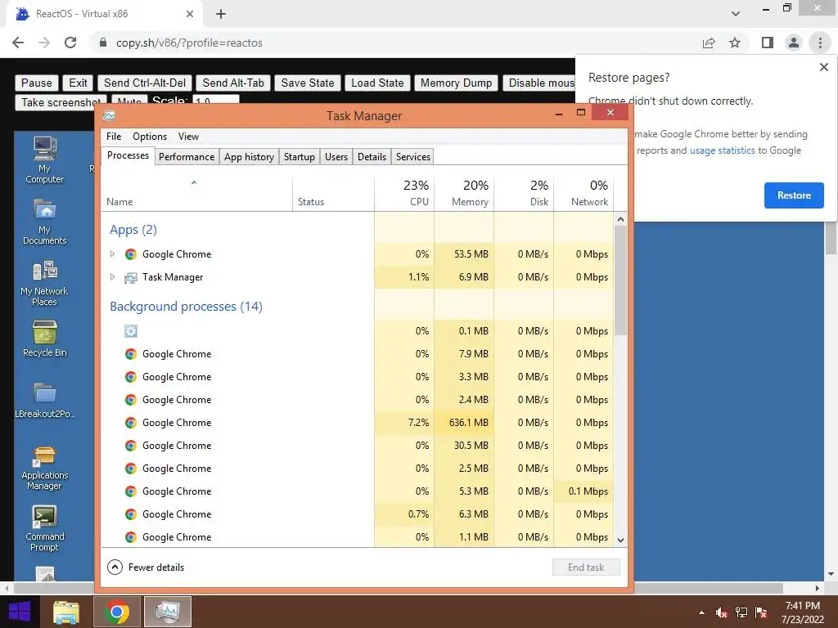Open the View menu
This screenshot has height=628, width=838.
pos(188,137)
